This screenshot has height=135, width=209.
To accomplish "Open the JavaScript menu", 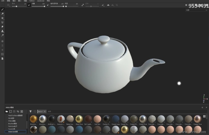I will (41, 1).
